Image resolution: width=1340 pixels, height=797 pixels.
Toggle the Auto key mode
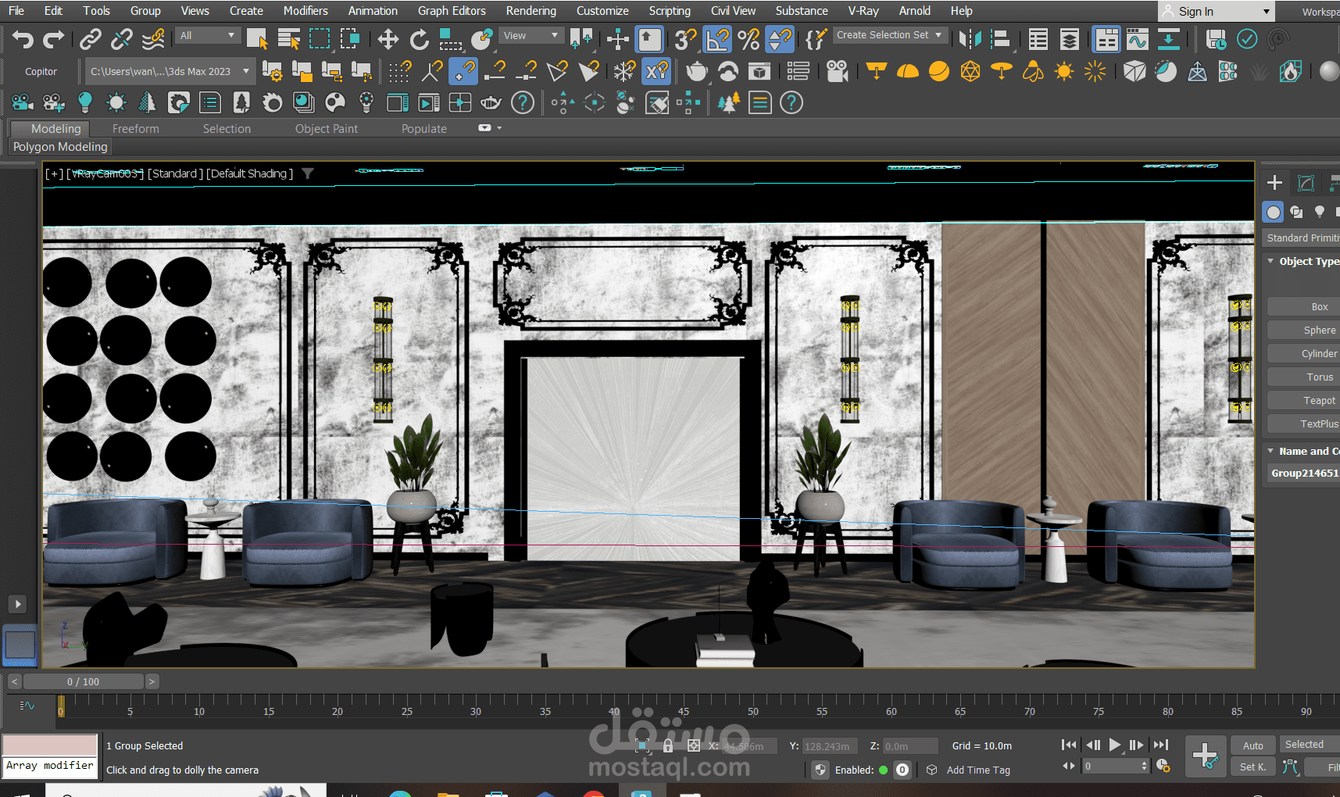click(1252, 745)
